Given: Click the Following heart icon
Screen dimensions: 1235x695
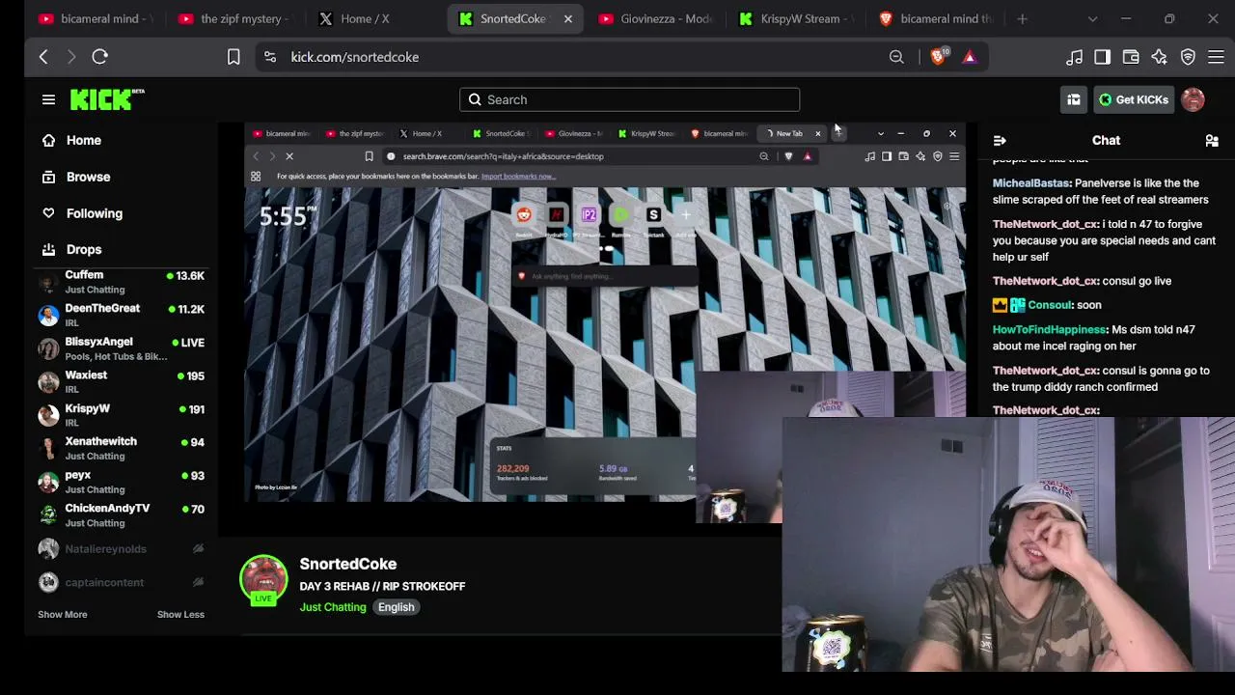Looking at the screenshot, I should pyautogui.click(x=48, y=213).
